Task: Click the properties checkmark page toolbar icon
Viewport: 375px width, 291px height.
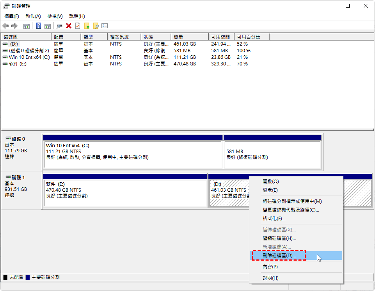Action: [78, 26]
